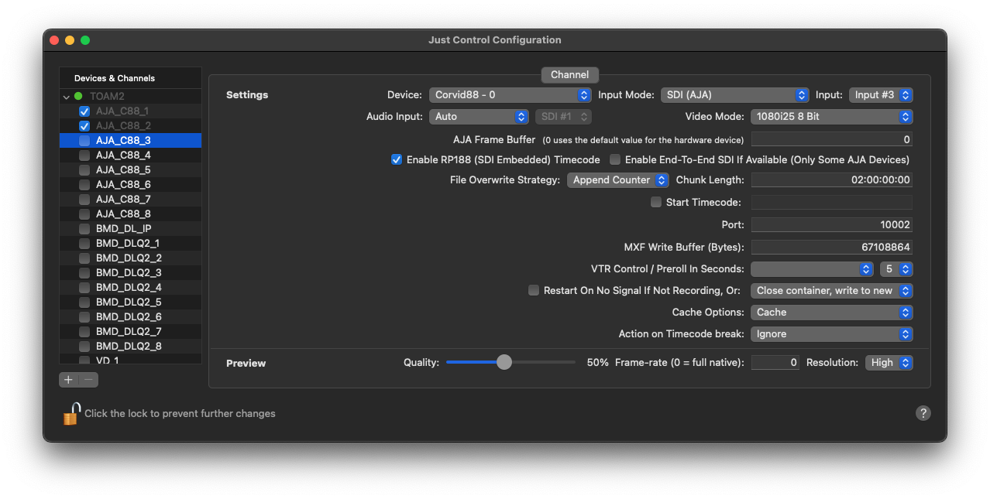Select the AJA_C88_6 channel row
Screen dimensions: 990x499
click(130, 185)
